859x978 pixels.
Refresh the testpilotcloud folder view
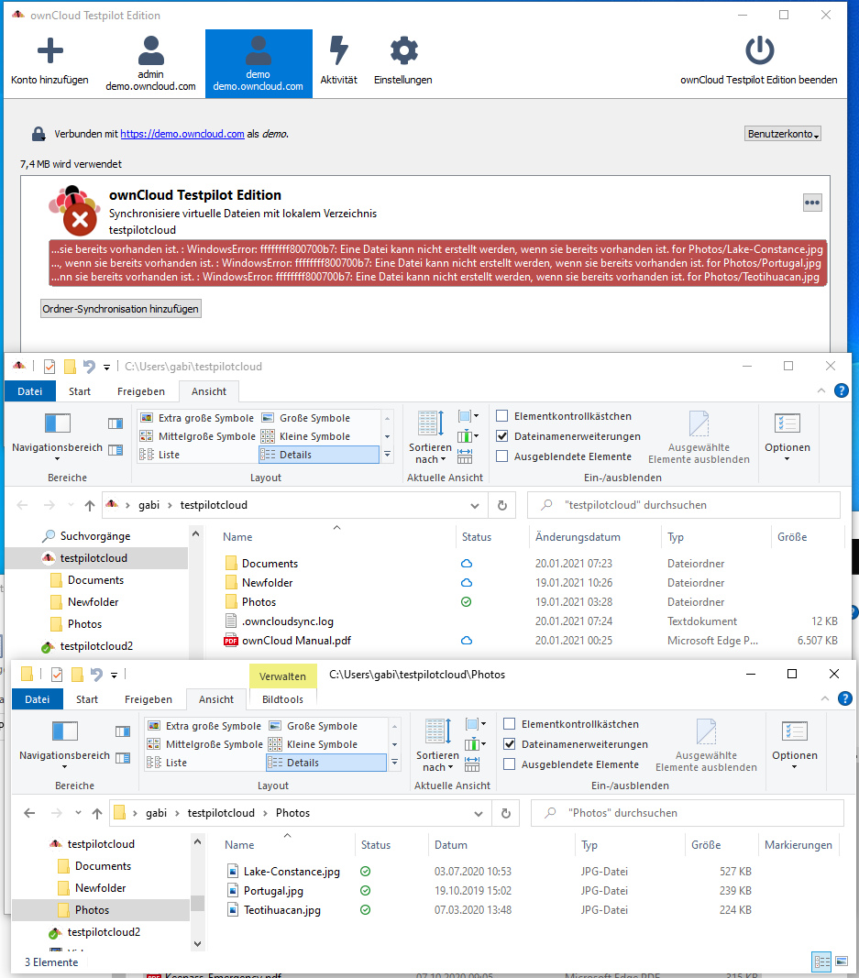tap(502, 506)
